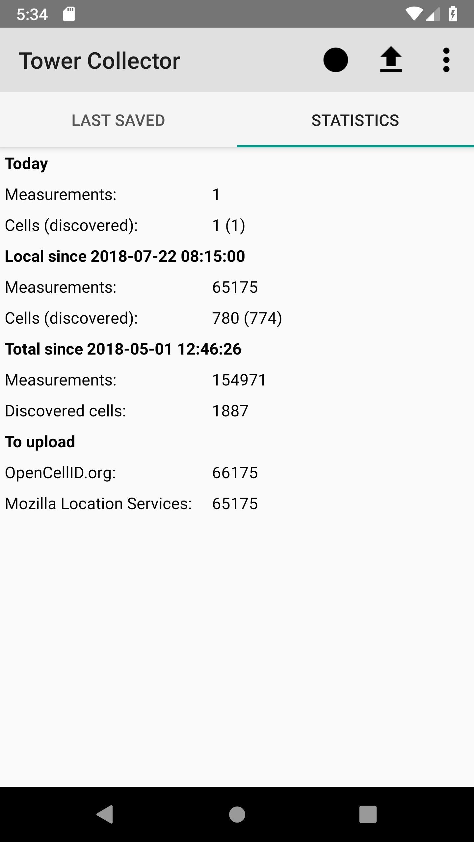The width and height of the screenshot is (474, 842).
Task: Tap the Wi-Fi status icon
Action: [x=413, y=14]
